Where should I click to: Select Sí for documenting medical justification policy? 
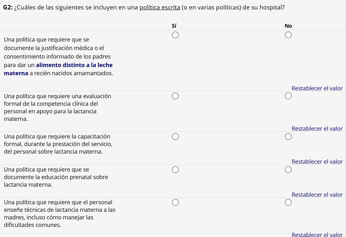pos(175,35)
